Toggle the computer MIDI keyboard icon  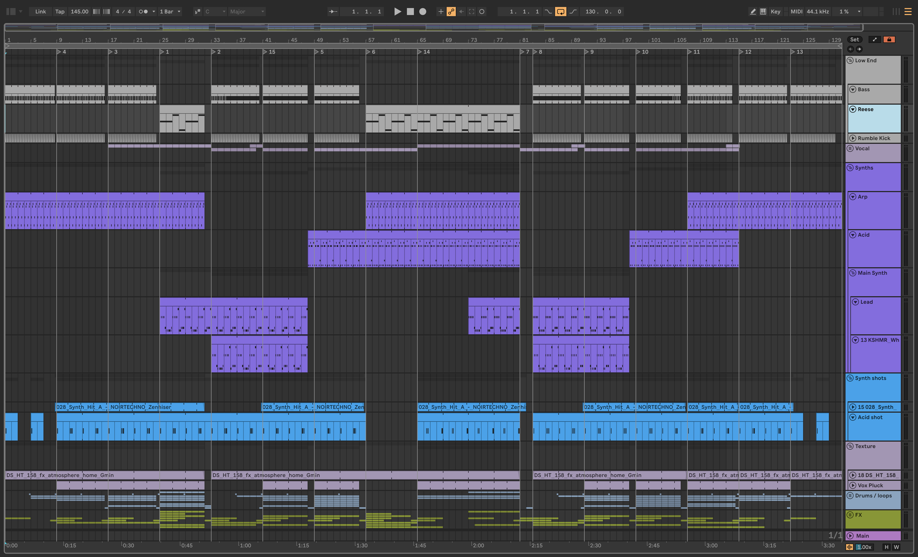tap(763, 12)
